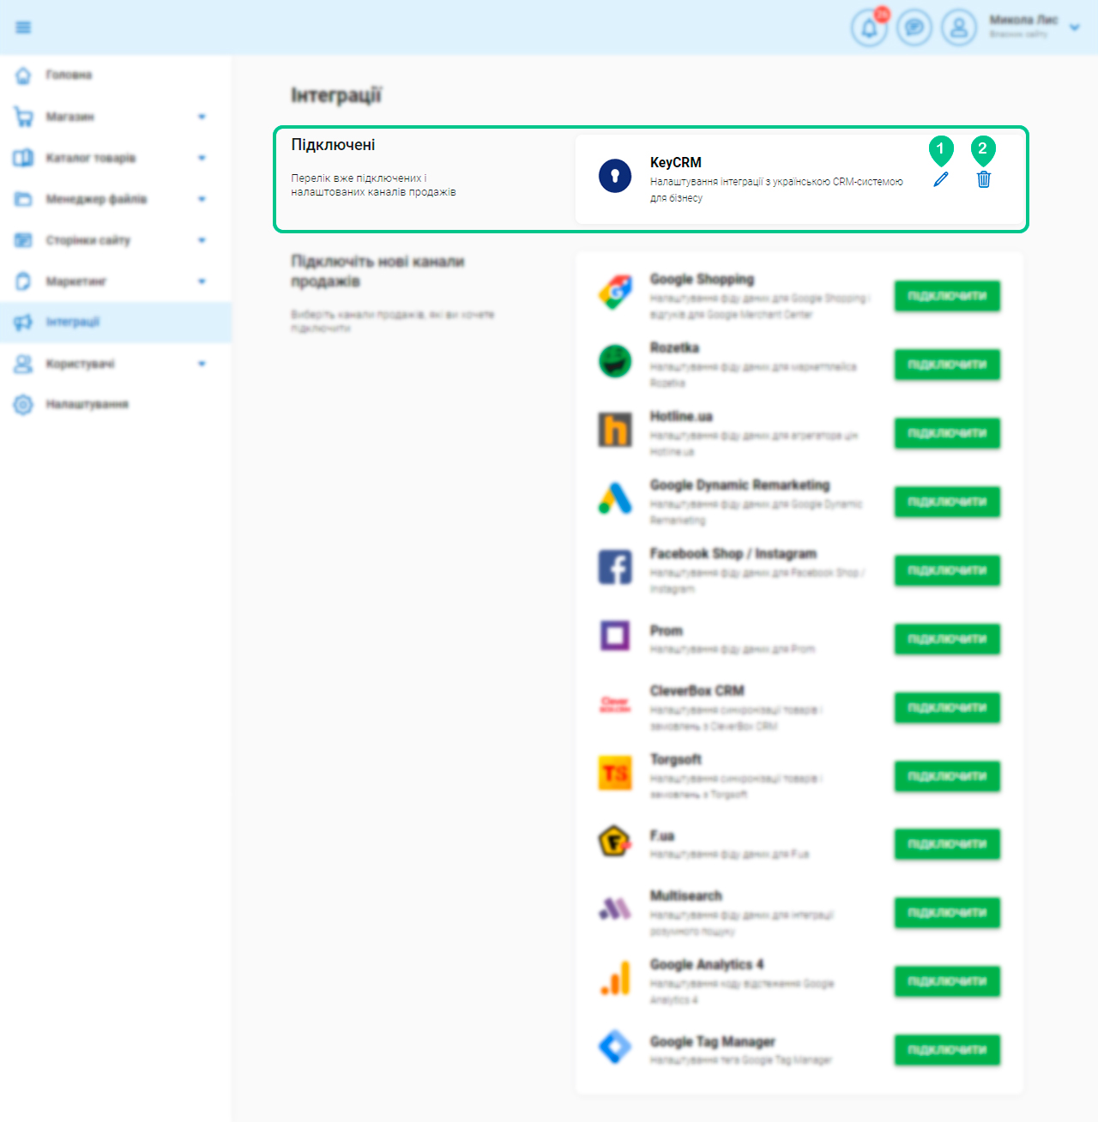Go to Головна in the sidebar

(x=69, y=75)
